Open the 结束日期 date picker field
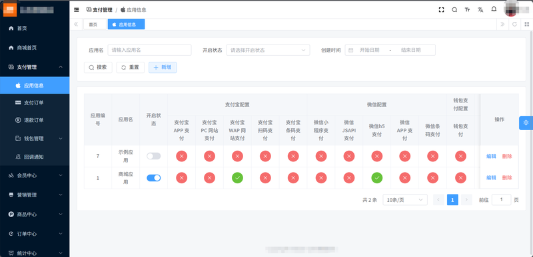Screen dimensions: 533x257 click(x=410, y=50)
